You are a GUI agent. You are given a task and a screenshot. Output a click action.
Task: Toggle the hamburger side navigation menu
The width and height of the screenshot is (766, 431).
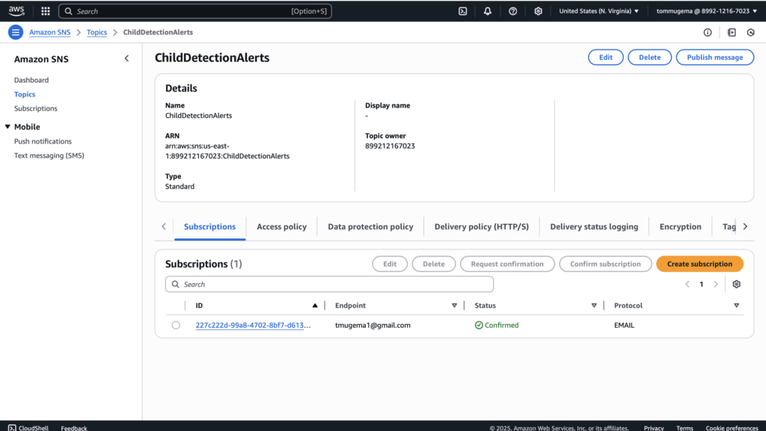point(16,32)
